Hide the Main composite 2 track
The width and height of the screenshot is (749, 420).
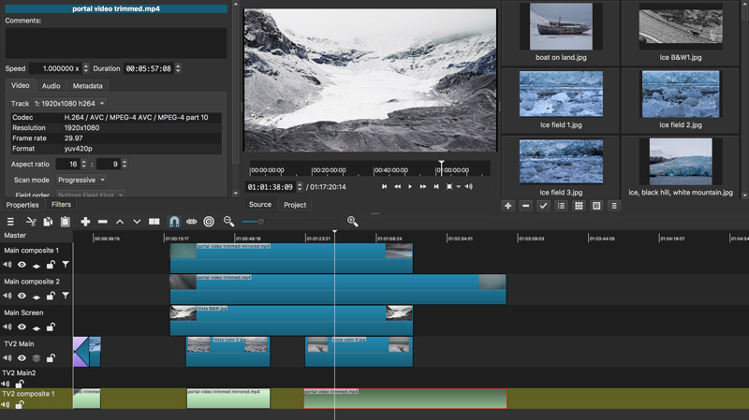tap(22, 296)
